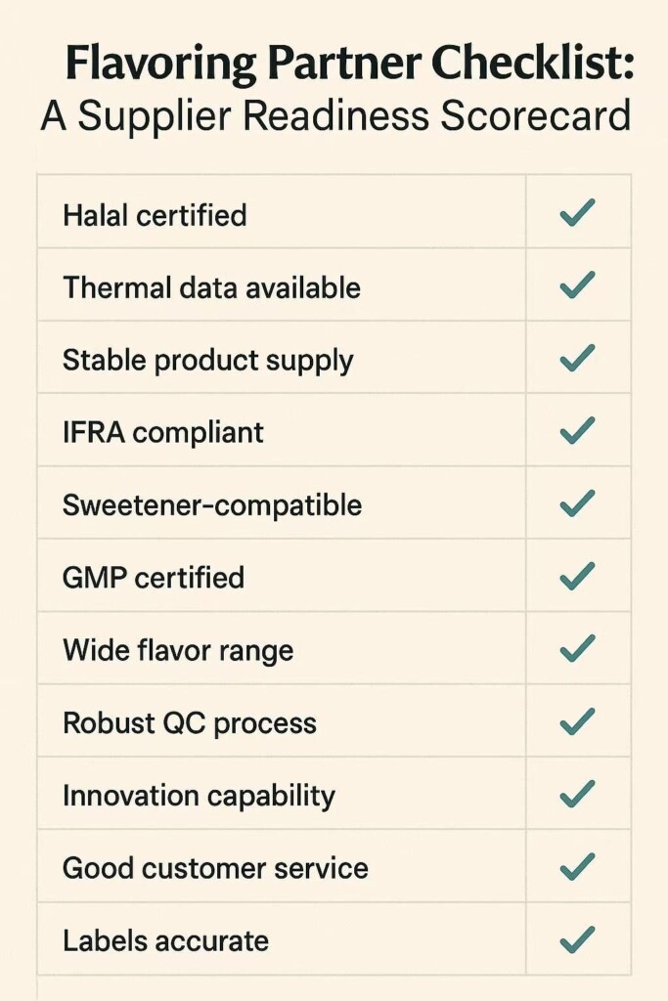
Task: Click the Halal certified row label
Action: click(x=155, y=215)
